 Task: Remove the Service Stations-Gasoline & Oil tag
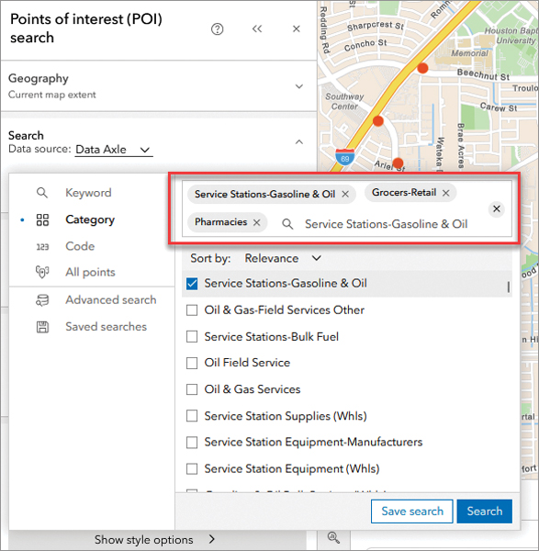click(345, 194)
